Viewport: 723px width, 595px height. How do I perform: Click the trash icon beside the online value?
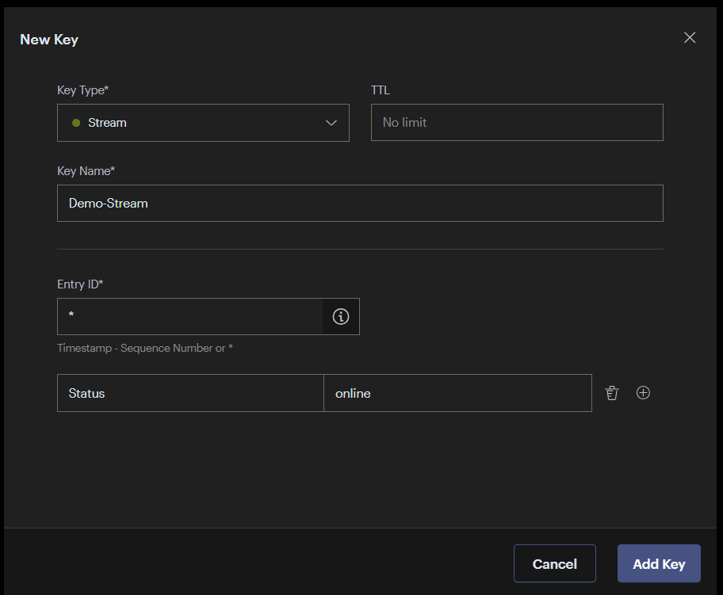click(611, 392)
